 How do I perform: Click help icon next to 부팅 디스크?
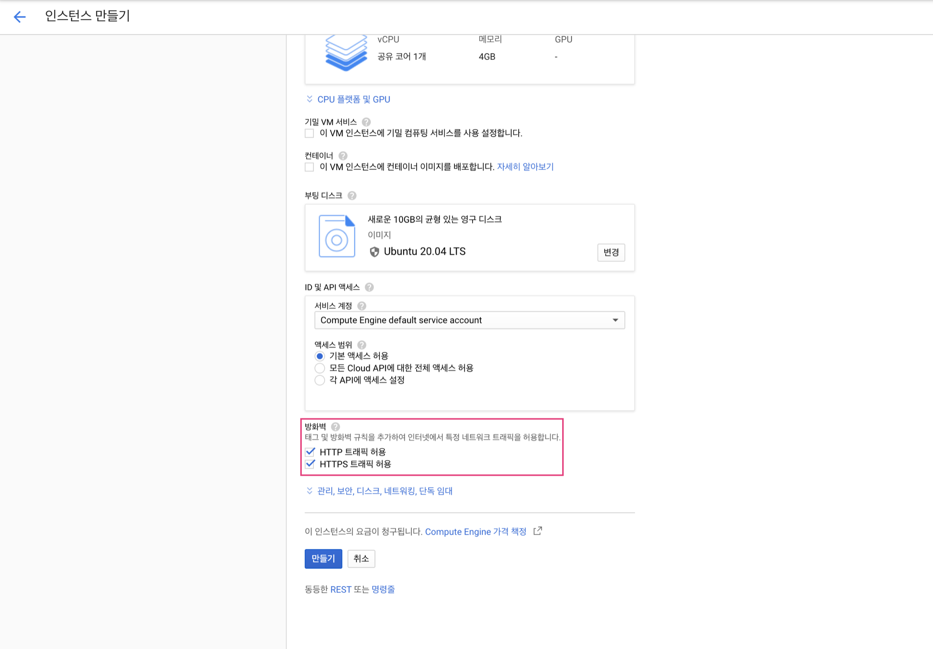tap(352, 195)
